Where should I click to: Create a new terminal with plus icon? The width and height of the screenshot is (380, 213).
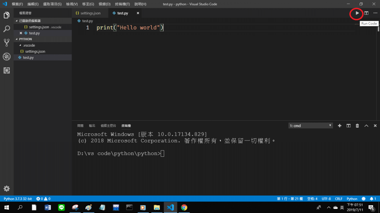tap(340, 126)
